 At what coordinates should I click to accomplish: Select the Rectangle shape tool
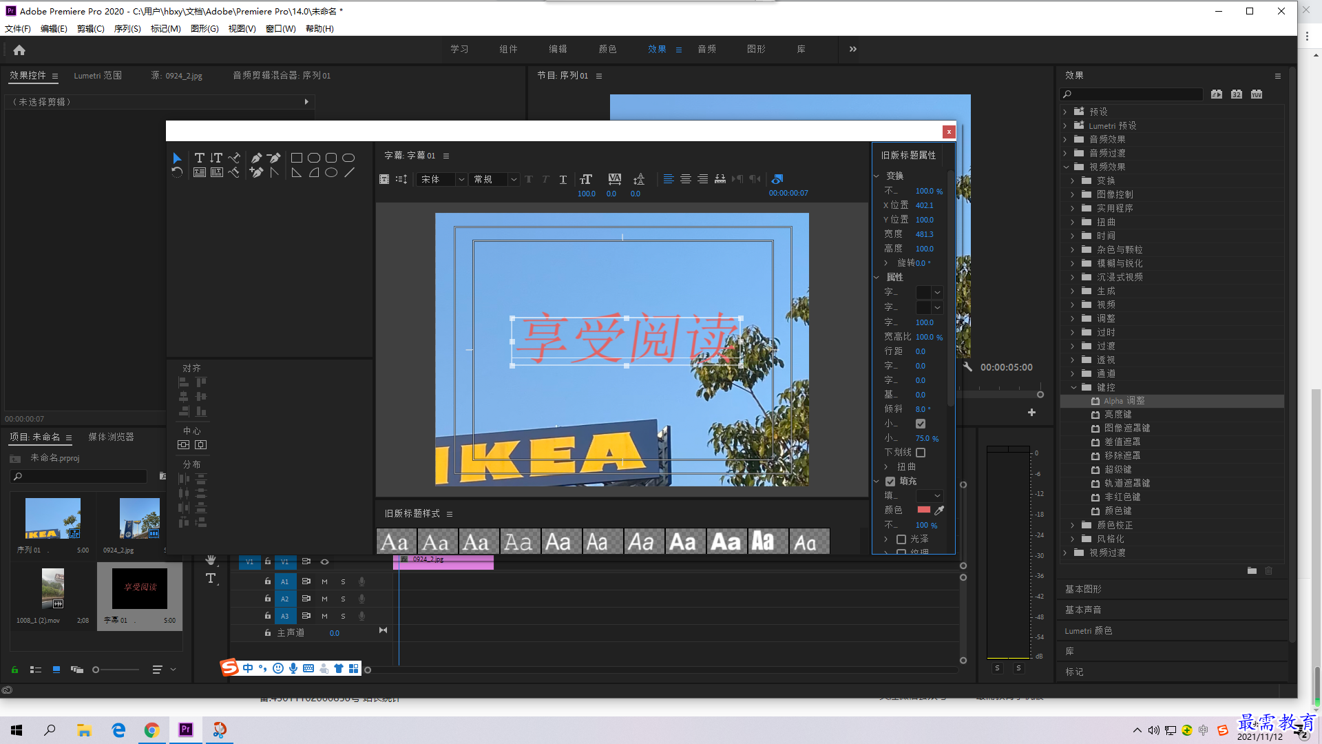tap(297, 158)
